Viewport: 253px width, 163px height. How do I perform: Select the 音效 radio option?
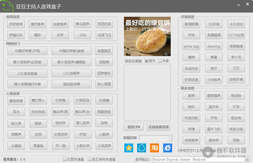coord(146,61)
